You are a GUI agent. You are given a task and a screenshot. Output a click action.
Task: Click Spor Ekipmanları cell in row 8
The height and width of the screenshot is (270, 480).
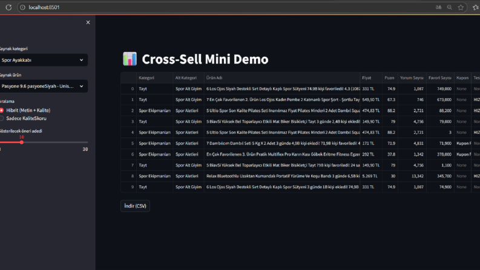[154, 176]
